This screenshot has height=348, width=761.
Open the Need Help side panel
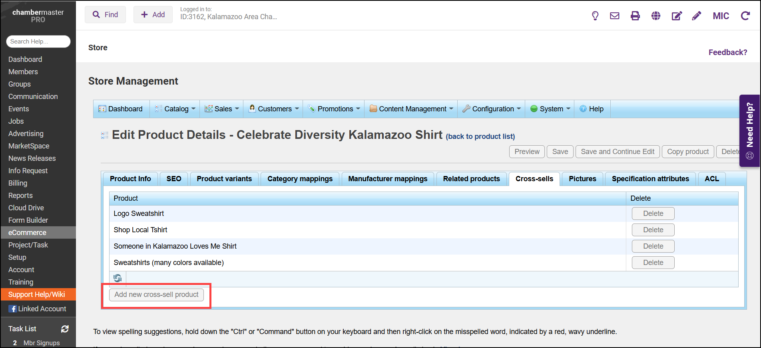(750, 130)
